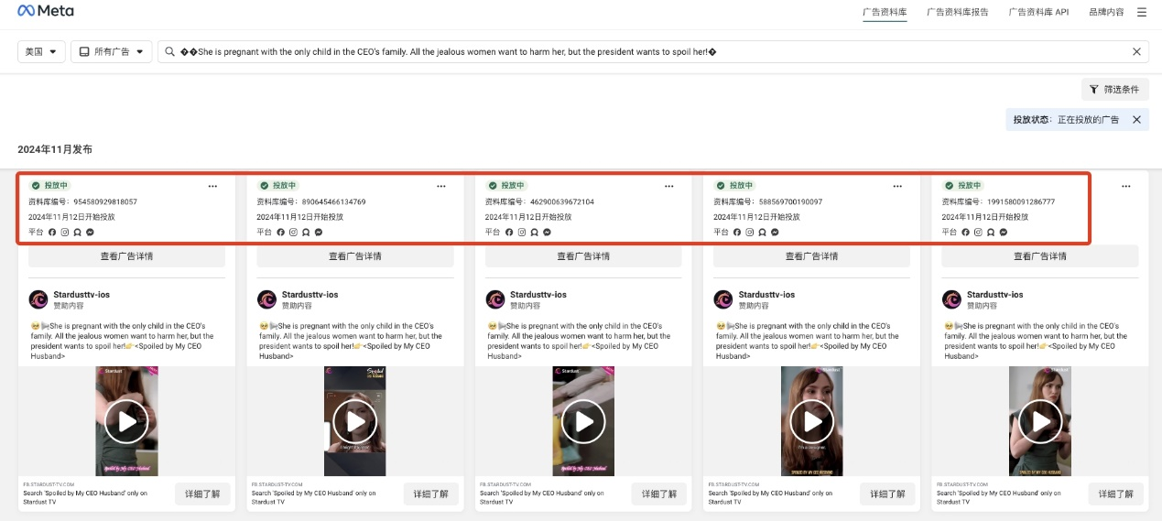Select the 广告资料库 tab
Viewport: 1162px width, 521px height.
[x=885, y=12]
